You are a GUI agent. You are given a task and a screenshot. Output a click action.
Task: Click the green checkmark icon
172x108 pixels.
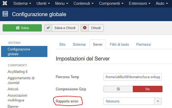[48, 28]
